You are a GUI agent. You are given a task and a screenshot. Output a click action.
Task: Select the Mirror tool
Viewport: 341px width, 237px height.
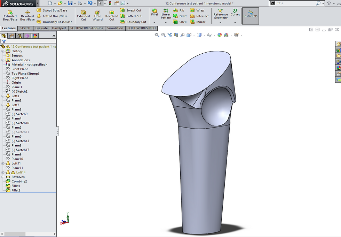coord(198,22)
